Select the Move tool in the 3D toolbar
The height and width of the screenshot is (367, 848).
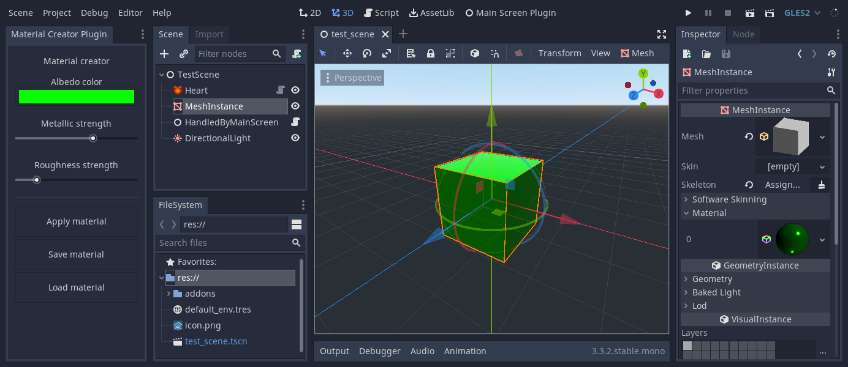pos(347,53)
